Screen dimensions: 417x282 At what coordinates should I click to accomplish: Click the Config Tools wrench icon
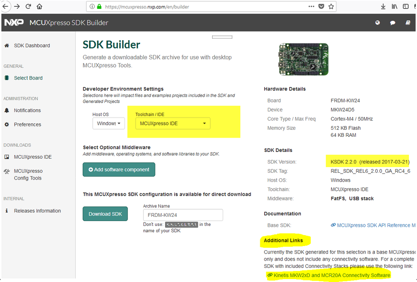click(7, 171)
